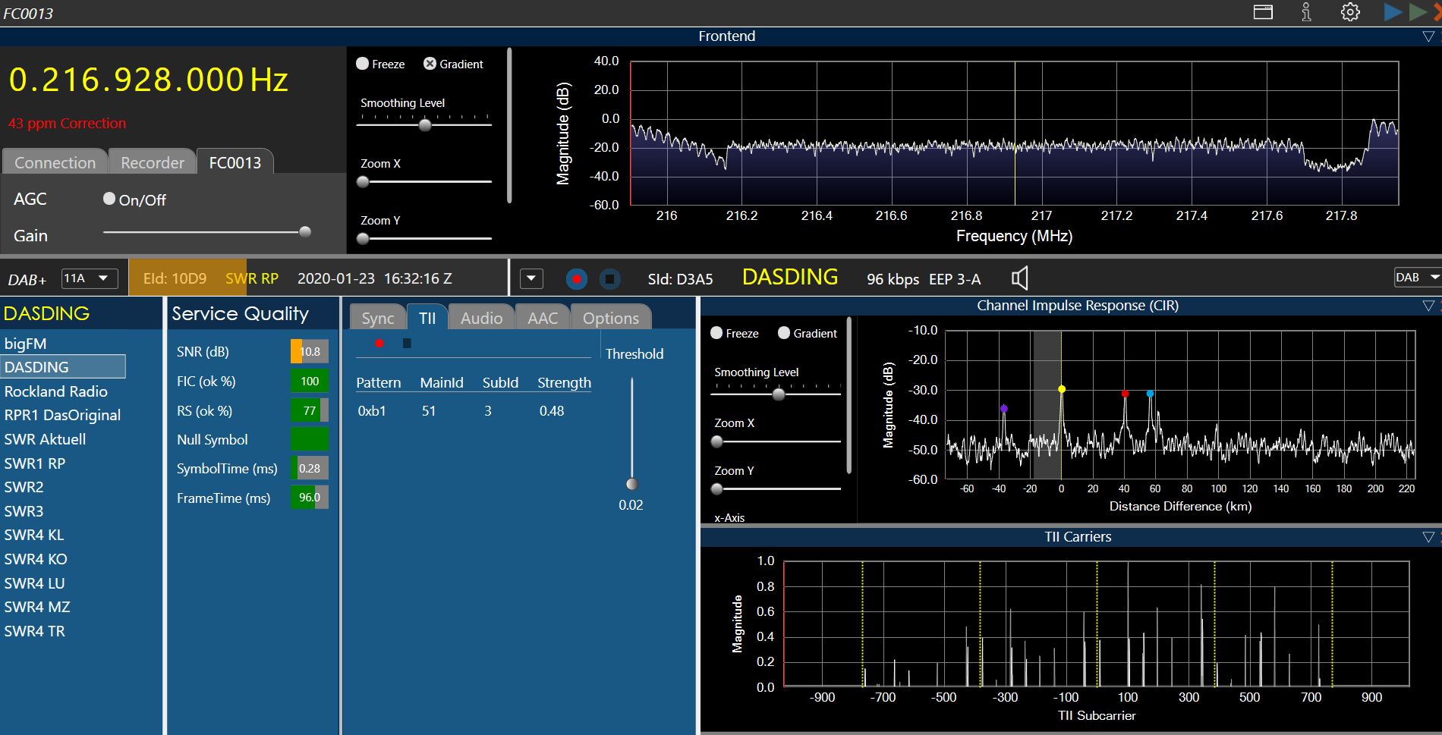Collapse the TII Carriers panel
The height and width of the screenshot is (735, 1442).
click(1428, 537)
